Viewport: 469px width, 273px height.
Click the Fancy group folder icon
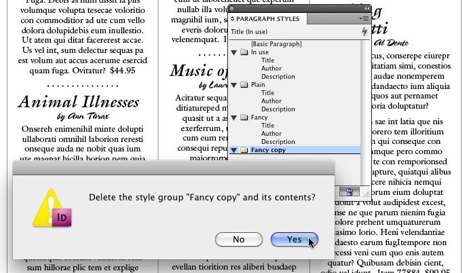244,117
